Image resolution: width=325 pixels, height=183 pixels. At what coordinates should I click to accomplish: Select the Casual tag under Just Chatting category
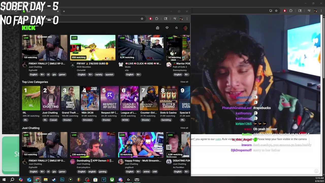(x=53, y=120)
